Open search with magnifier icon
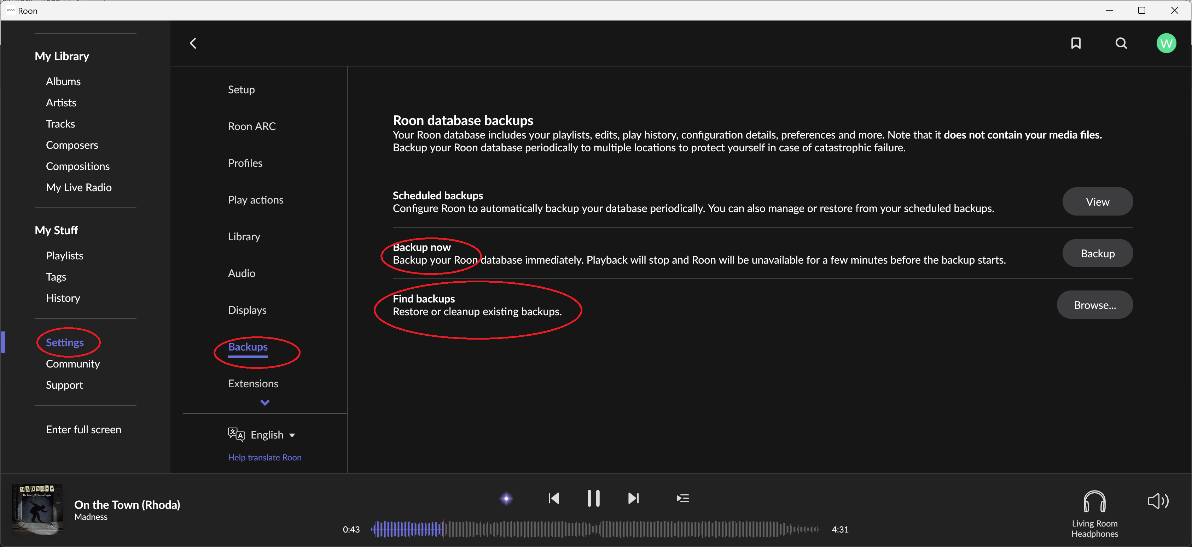The width and height of the screenshot is (1192, 547). 1121,43
